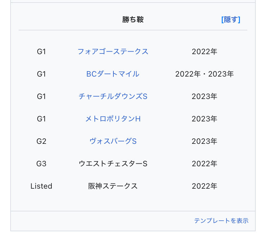Click the 2022年・2023年 year text
This screenshot has height=238, width=266.
[204, 74]
